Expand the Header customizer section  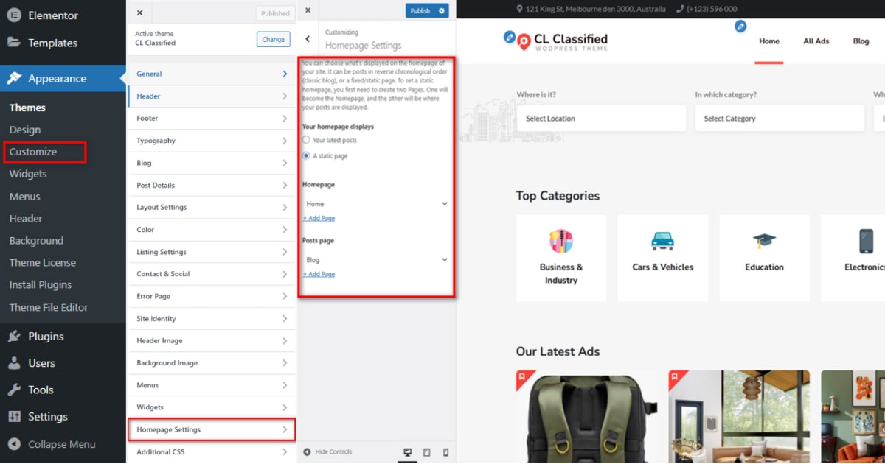[212, 96]
